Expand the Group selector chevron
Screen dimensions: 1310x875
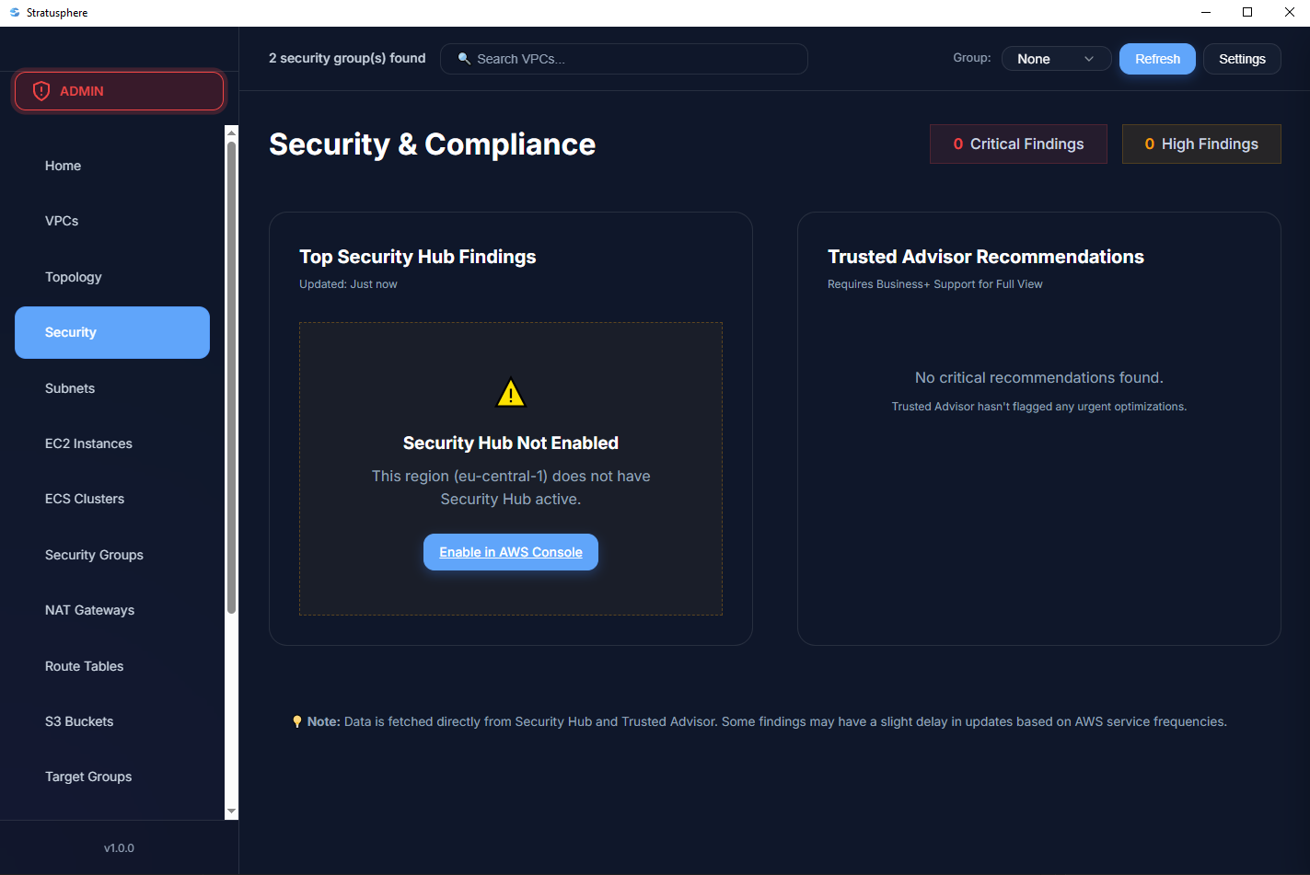click(x=1090, y=58)
